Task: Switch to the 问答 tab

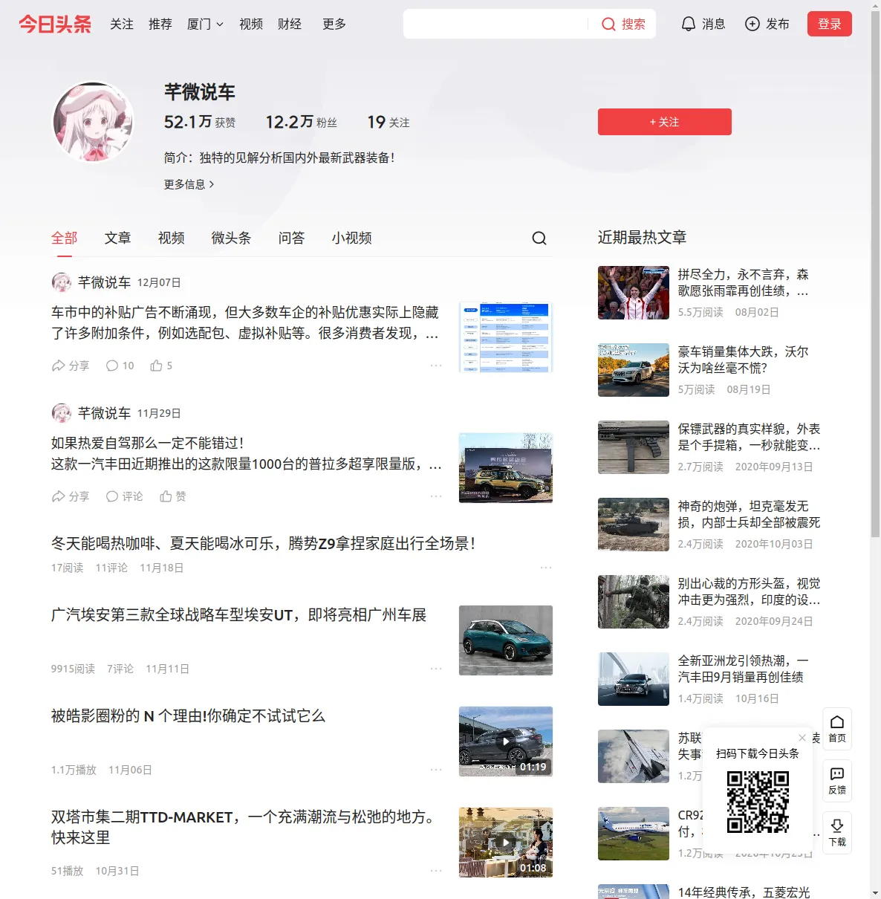Action: click(292, 238)
